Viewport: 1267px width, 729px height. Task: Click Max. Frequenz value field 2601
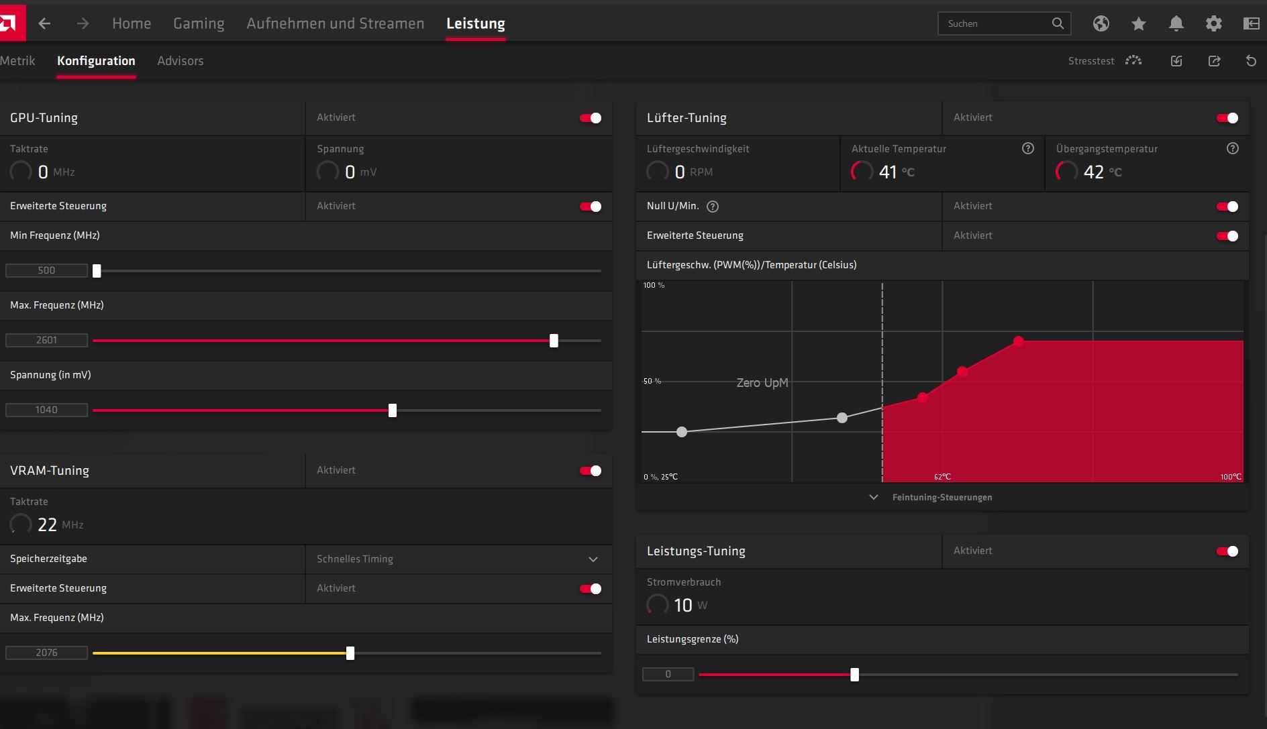(x=46, y=340)
